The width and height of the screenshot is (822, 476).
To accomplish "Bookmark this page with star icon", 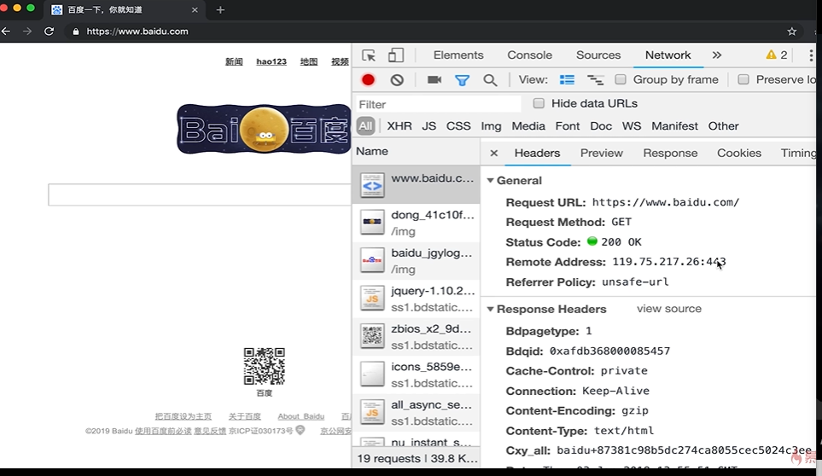I will [791, 32].
